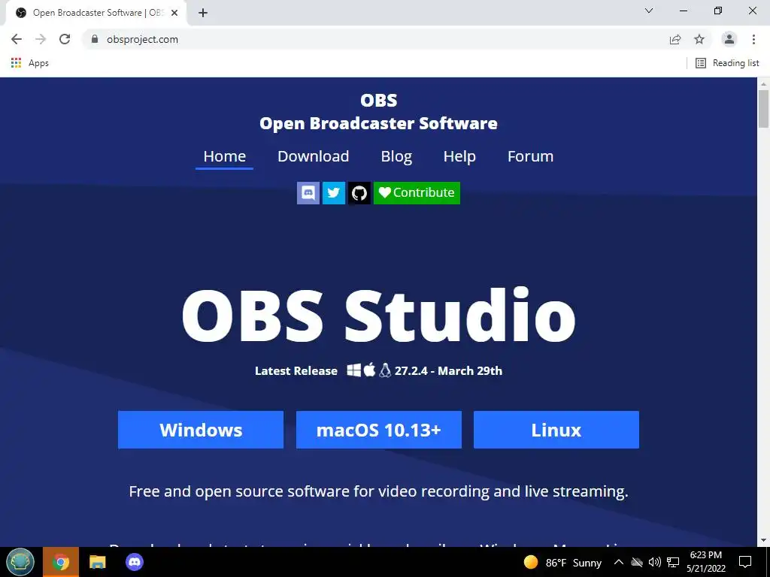Click the cloud sync tray icon
This screenshot has height=577, width=770.
[x=637, y=562]
